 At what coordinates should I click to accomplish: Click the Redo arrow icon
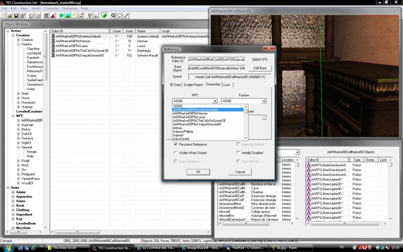click(37, 16)
